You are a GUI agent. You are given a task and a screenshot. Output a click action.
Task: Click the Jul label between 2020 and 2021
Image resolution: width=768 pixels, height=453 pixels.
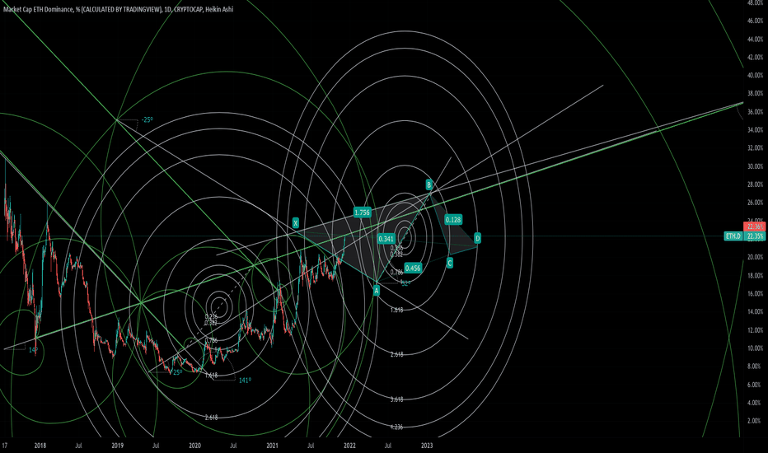pos(234,446)
